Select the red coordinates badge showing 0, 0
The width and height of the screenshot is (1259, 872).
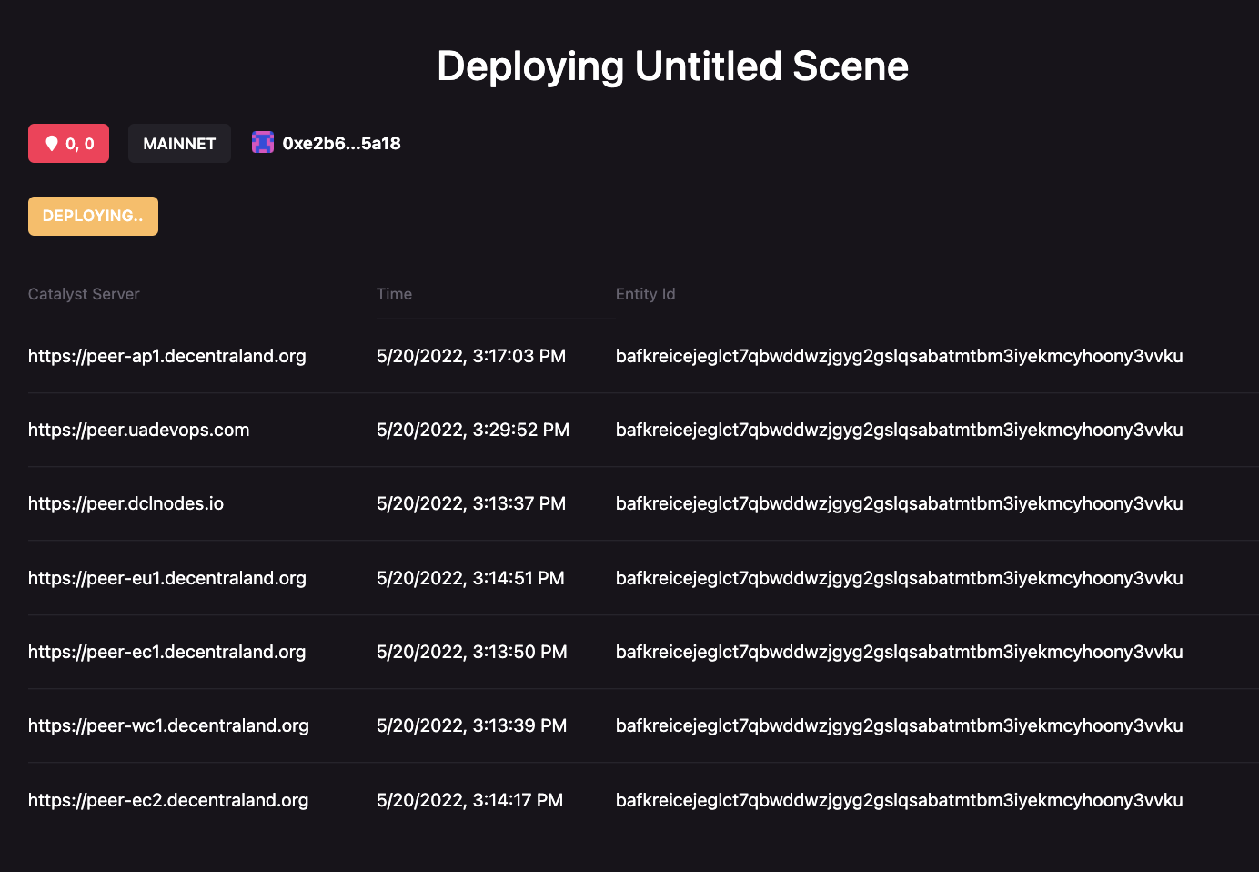coord(68,143)
